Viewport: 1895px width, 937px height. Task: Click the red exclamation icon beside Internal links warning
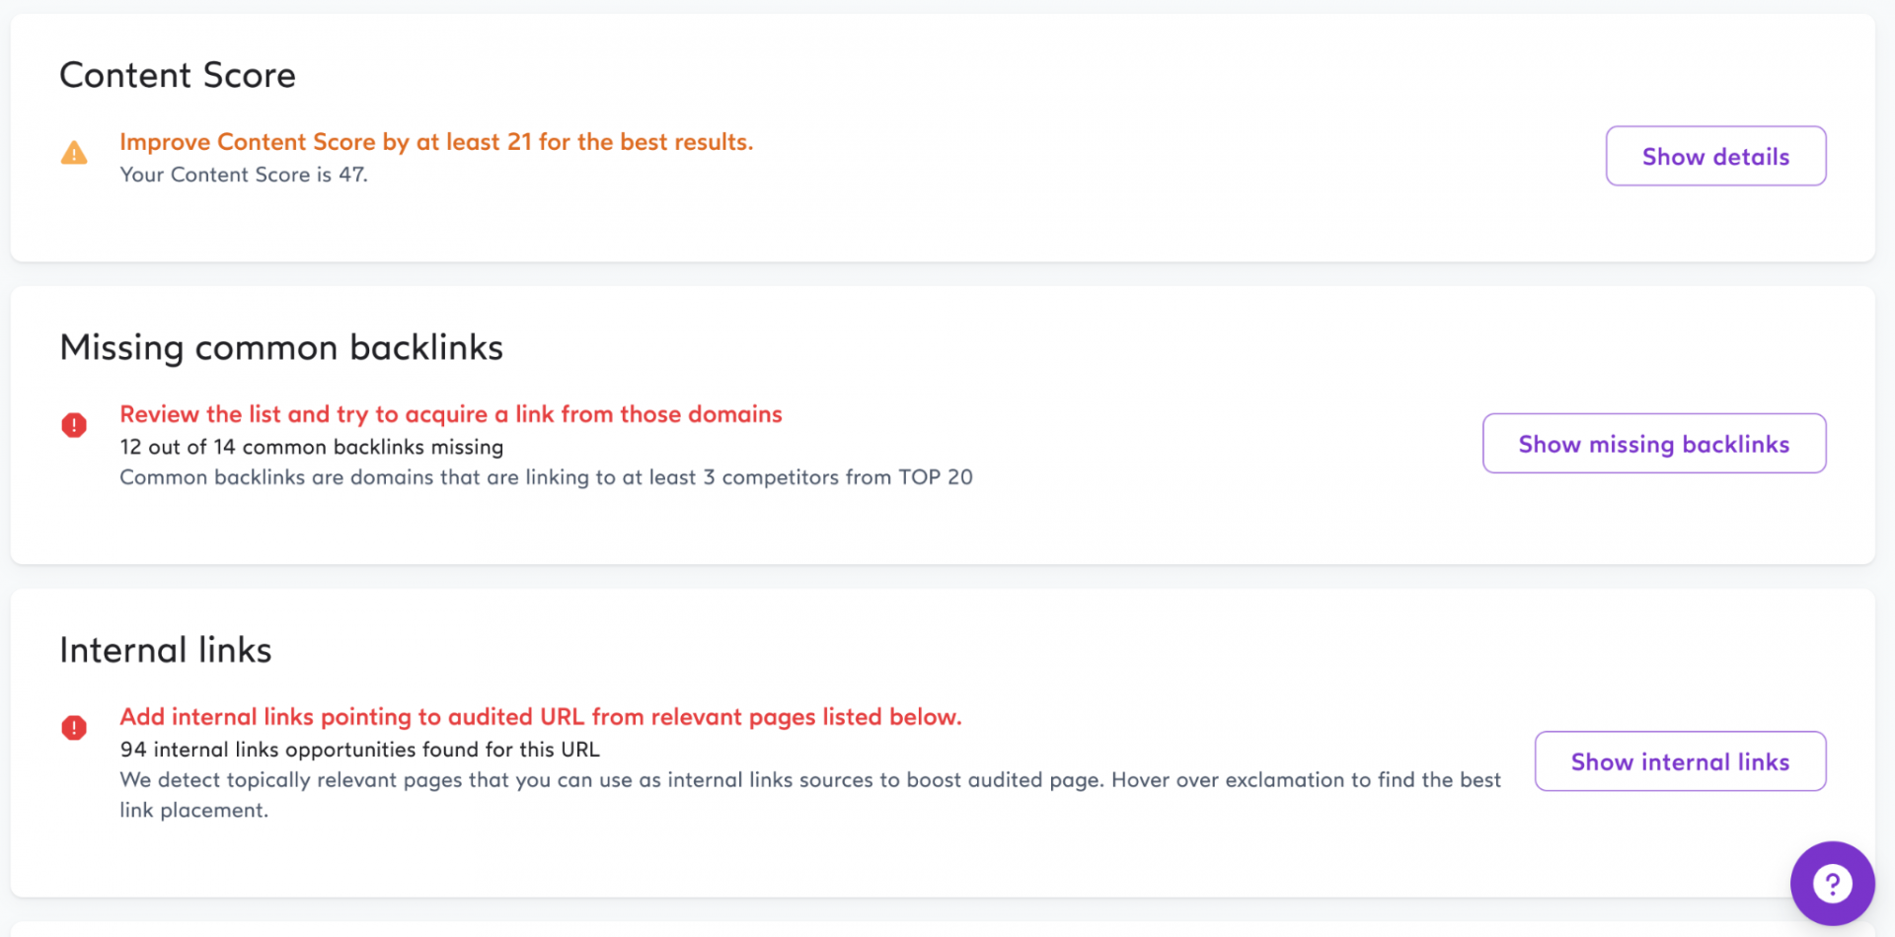[73, 728]
